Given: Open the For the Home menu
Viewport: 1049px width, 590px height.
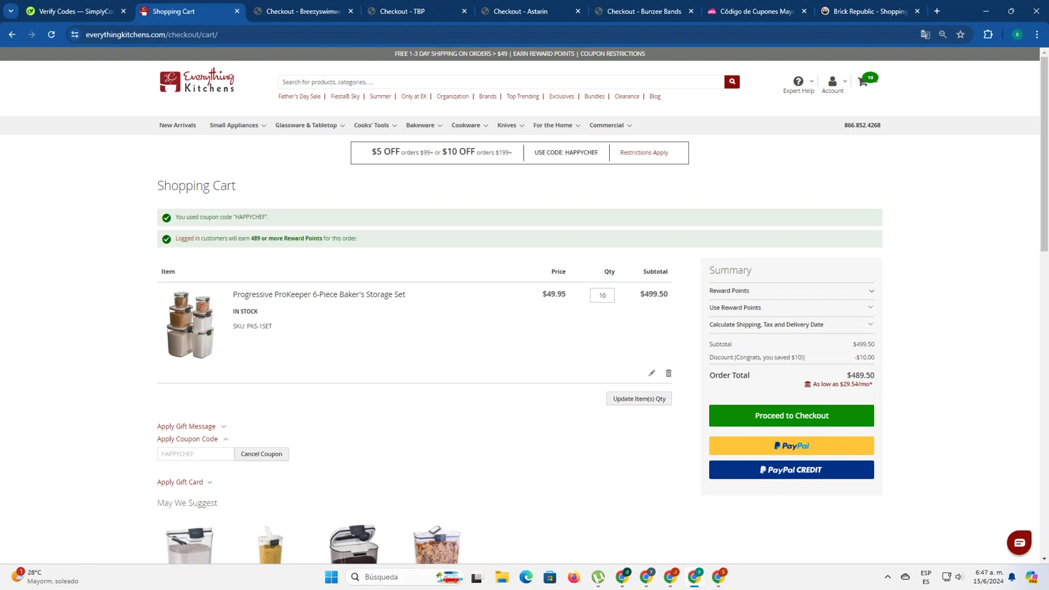Looking at the screenshot, I should [557, 125].
